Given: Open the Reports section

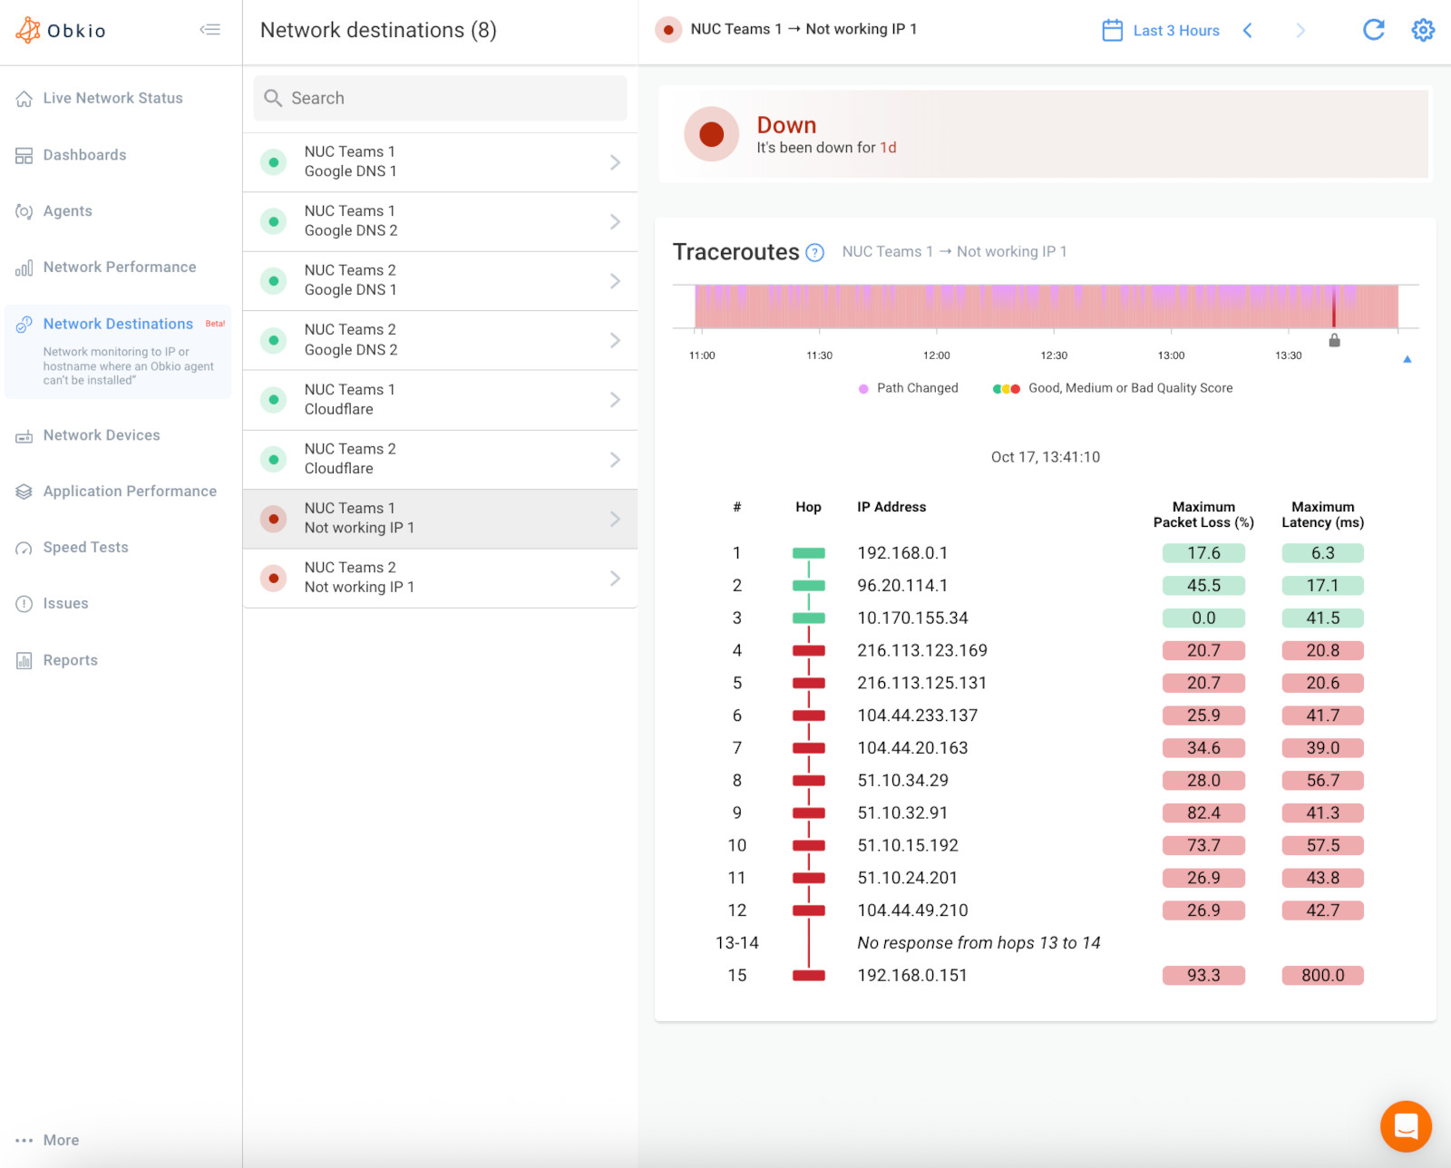Looking at the screenshot, I should [71, 659].
